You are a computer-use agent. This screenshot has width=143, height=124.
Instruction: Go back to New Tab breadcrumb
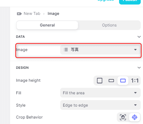(32, 14)
